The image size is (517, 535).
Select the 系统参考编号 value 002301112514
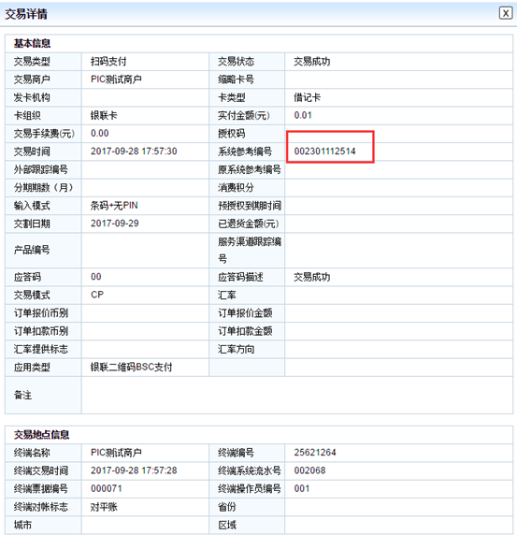(324, 152)
